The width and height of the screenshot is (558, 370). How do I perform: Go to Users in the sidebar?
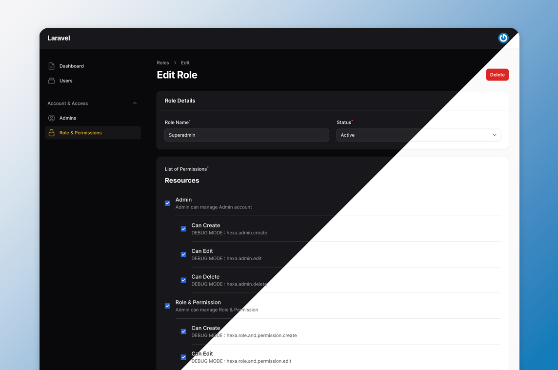pyautogui.click(x=93, y=81)
